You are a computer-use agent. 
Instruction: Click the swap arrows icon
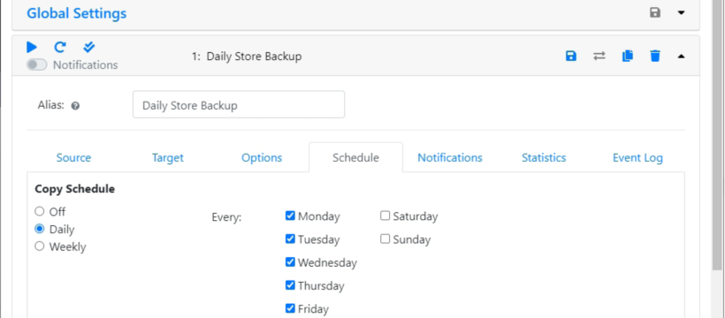[x=599, y=57]
